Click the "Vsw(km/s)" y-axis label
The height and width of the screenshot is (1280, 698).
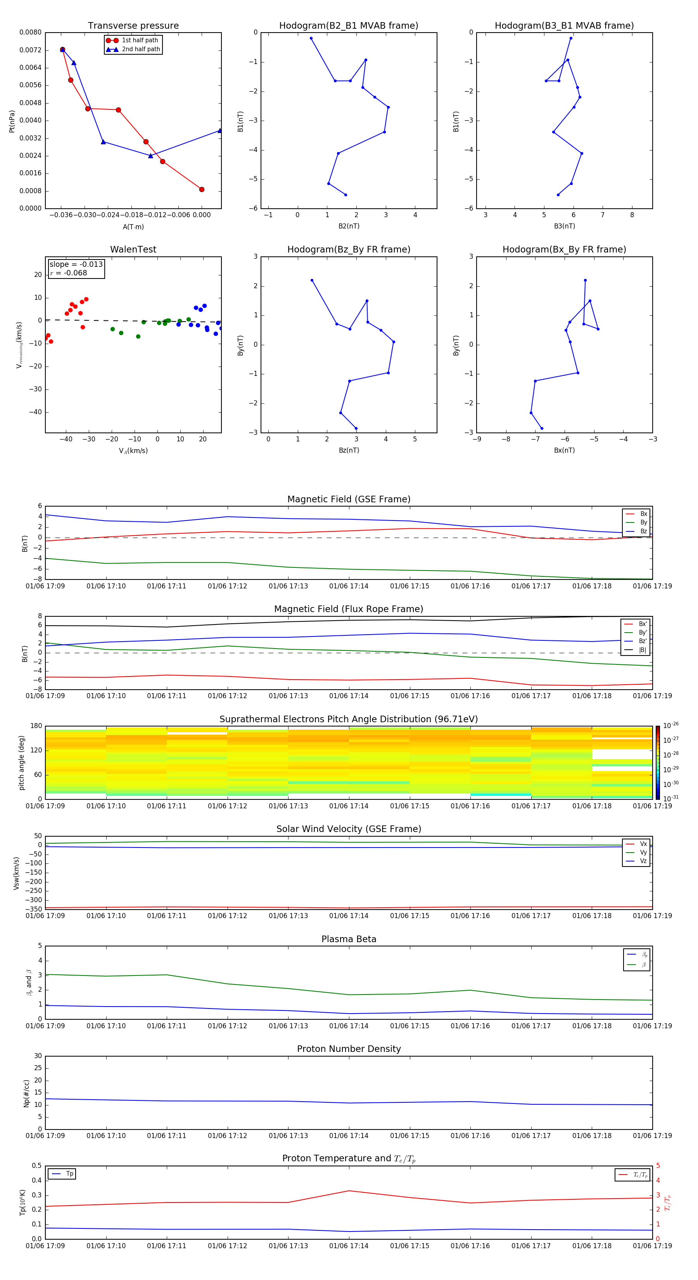(x=16, y=873)
